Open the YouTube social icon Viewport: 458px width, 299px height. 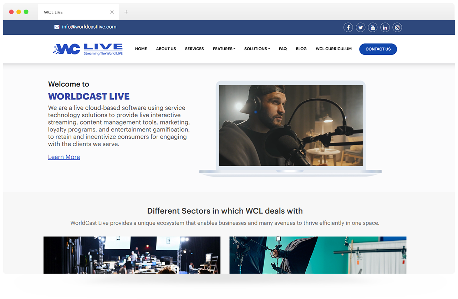[x=372, y=27]
